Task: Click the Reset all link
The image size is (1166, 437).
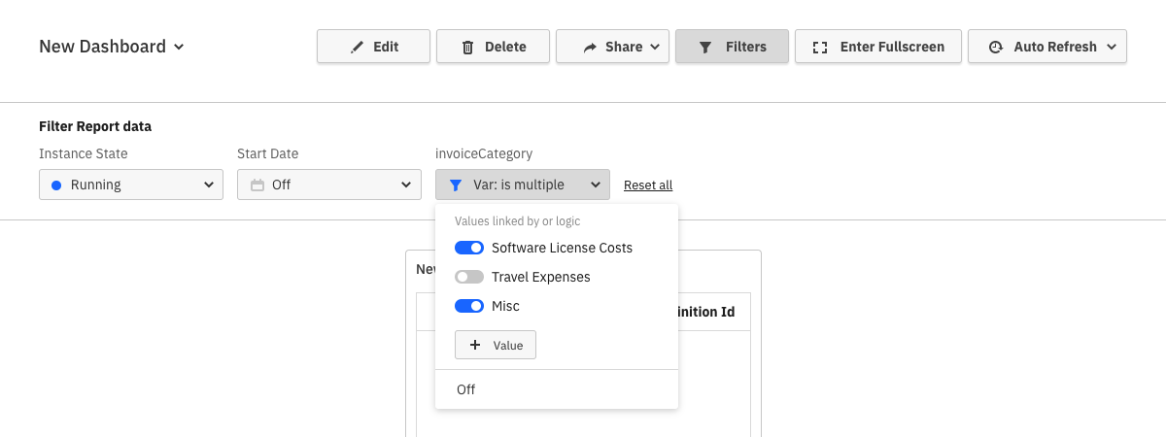Action: point(648,185)
